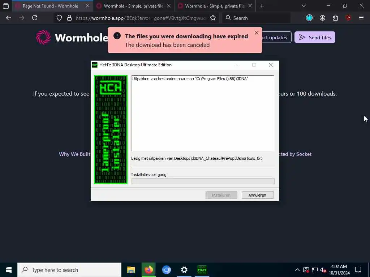The width and height of the screenshot is (370, 277).
Task: Click the HcH lamerproof installer banner image
Action: (x=111, y=129)
